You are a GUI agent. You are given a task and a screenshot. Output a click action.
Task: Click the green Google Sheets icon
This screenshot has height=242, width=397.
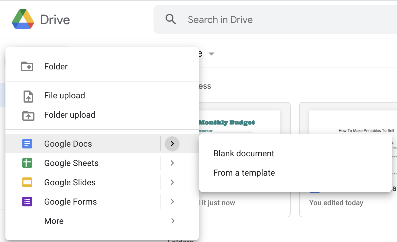point(27,163)
